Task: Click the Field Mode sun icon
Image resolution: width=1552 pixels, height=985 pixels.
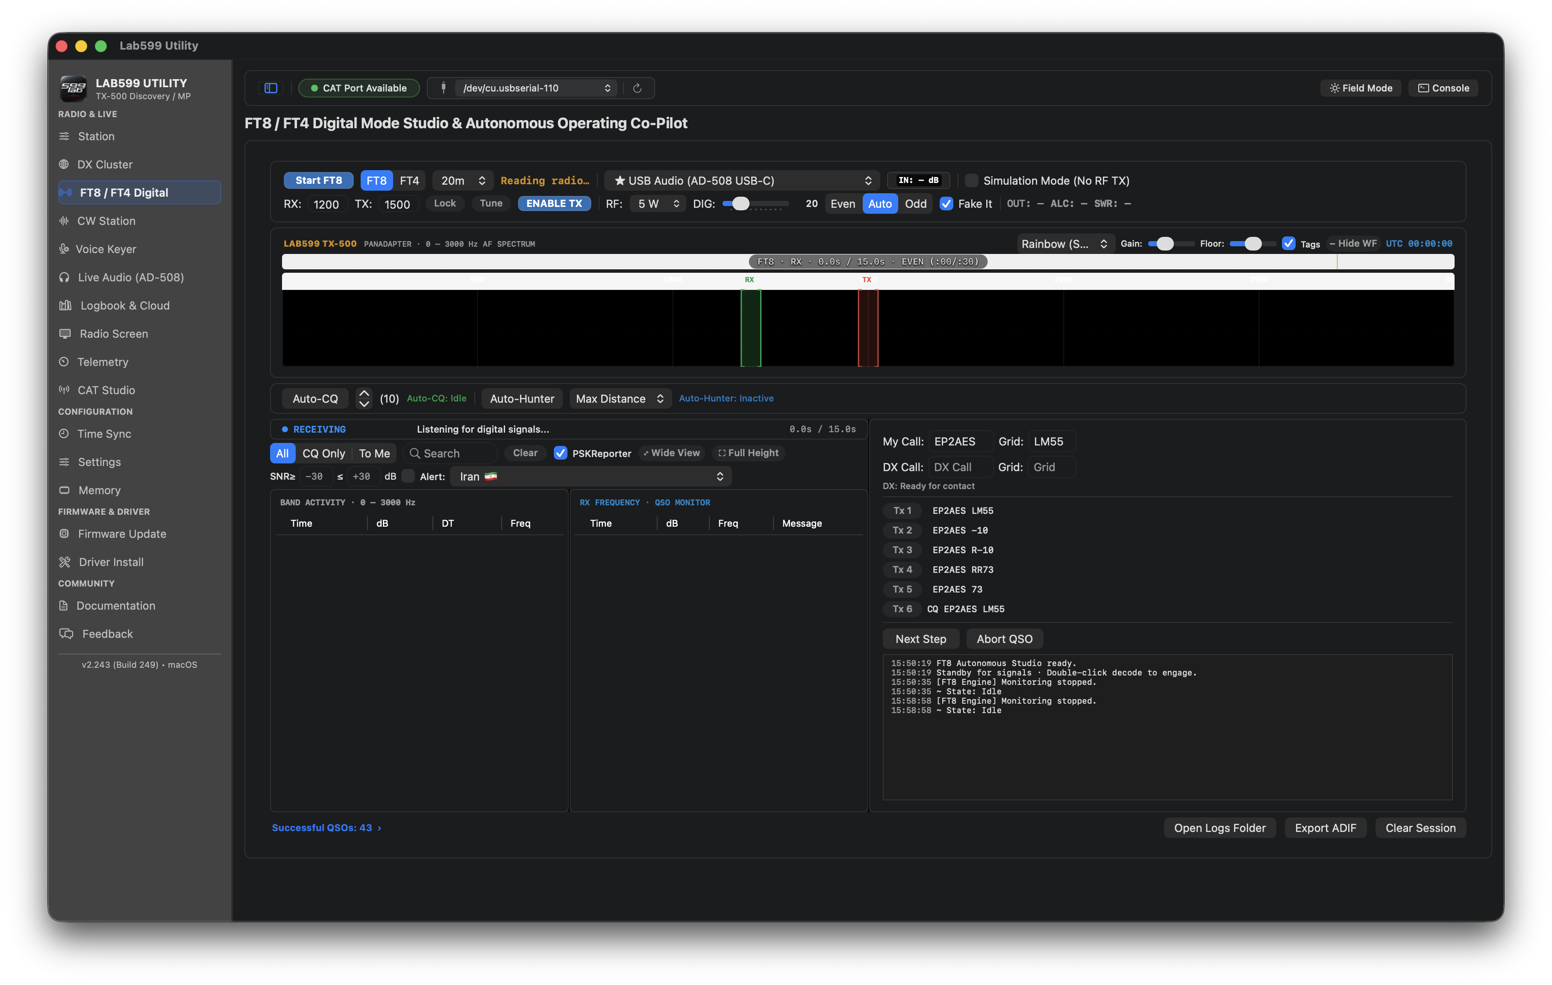Action: click(1334, 88)
